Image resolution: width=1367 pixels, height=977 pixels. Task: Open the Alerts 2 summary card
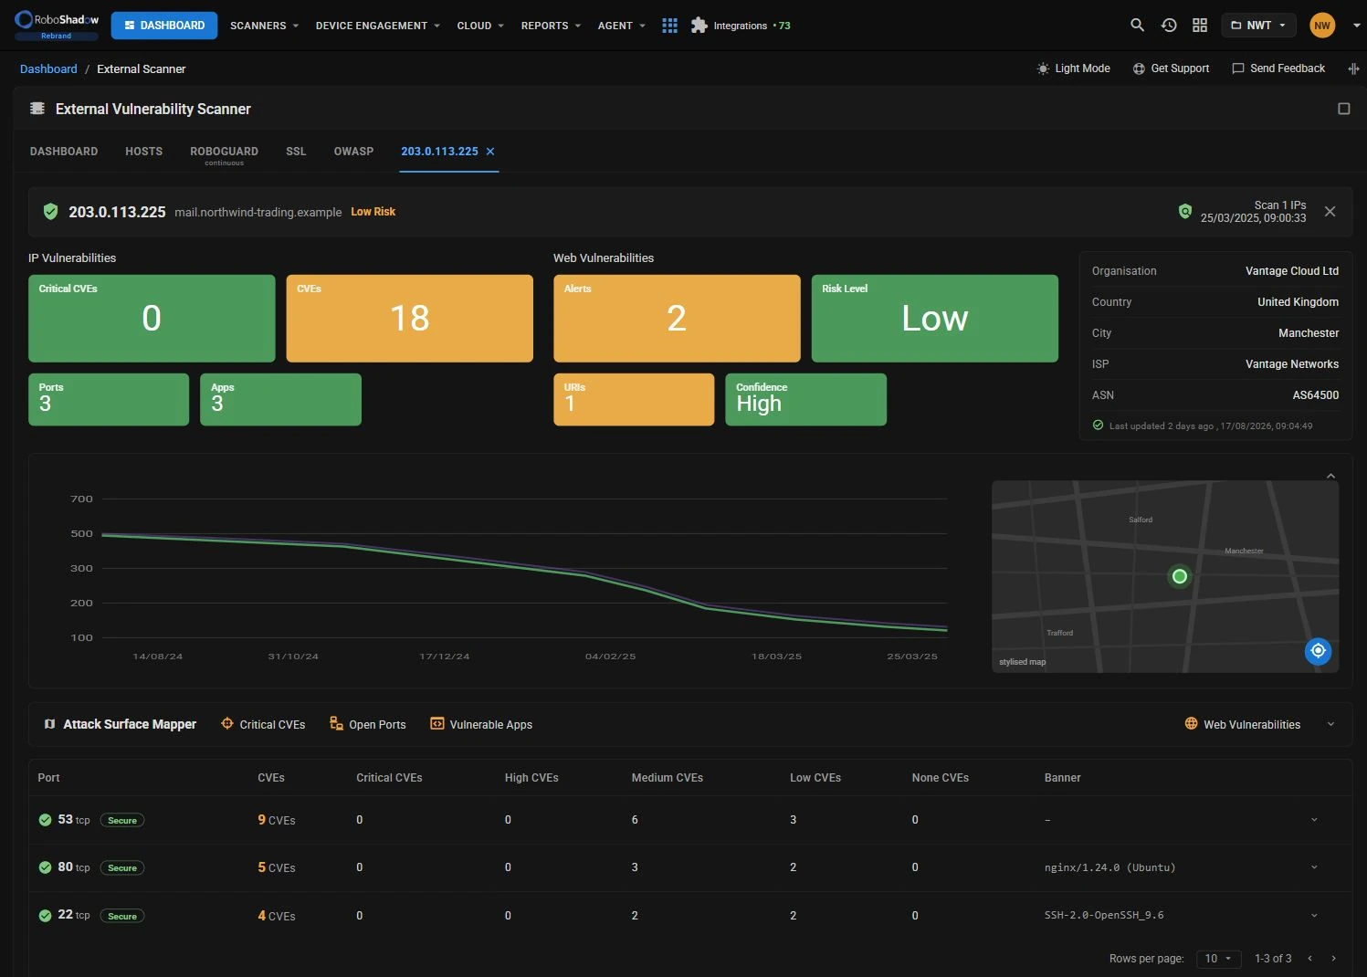[677, 318]
